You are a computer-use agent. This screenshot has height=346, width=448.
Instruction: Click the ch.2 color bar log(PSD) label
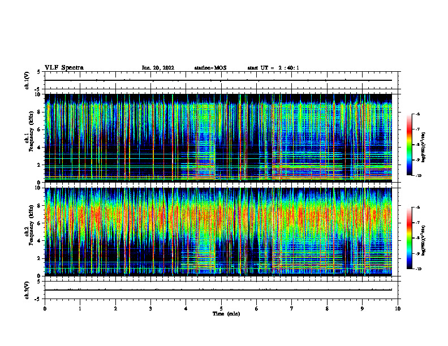pos(423,241)
